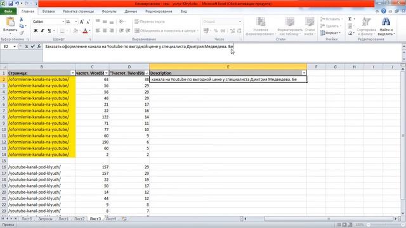Screen dimensions: 406x228
Task: Switch to Page Break Preview in status bar
Action: [x=350, y=225]
